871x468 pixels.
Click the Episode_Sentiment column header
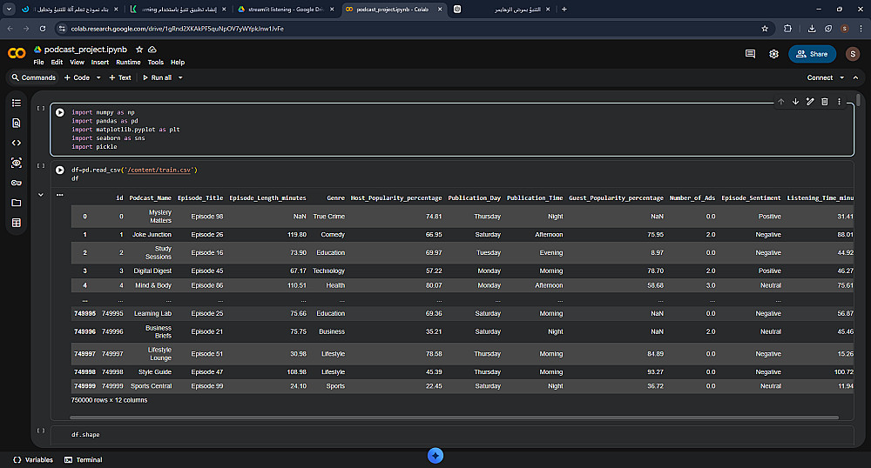coord(751,198)
